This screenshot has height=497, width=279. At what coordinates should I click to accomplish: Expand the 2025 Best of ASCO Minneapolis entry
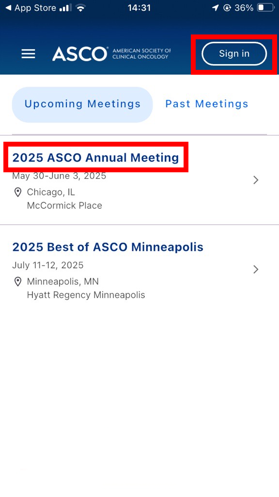(x=107, y=247)
